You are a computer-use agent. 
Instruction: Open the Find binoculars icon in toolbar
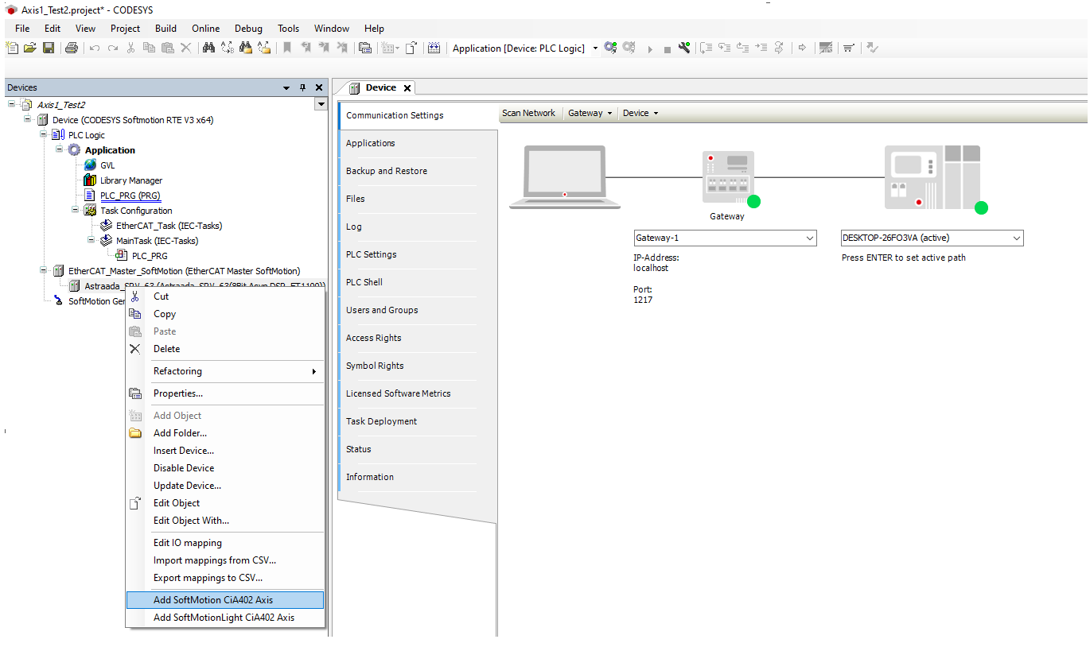point(208,48)
